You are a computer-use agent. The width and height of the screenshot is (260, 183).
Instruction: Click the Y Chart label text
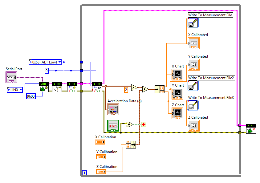[x=178, y=85]
